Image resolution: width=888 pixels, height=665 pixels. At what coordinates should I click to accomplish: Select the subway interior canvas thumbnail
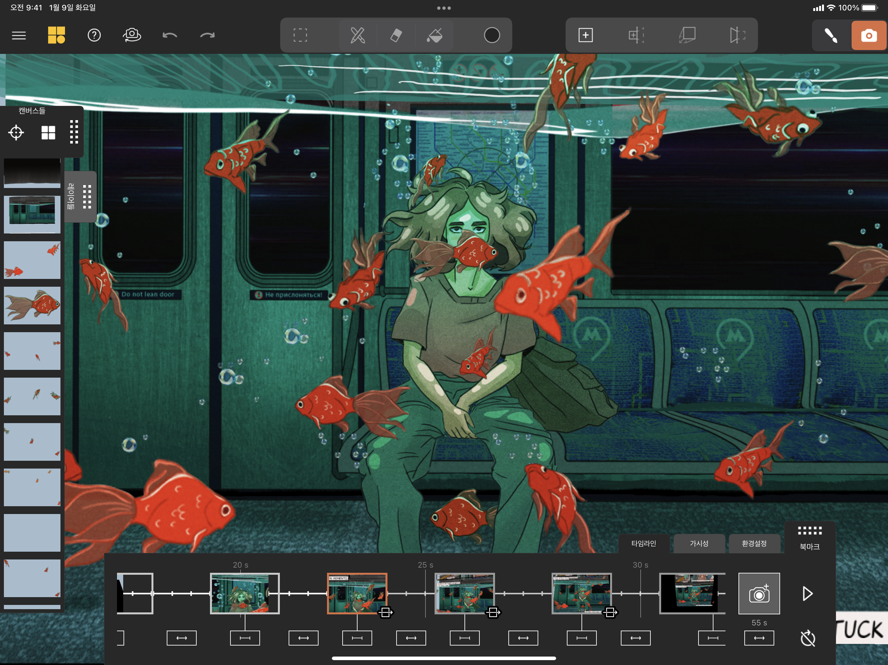coord(32,214)
